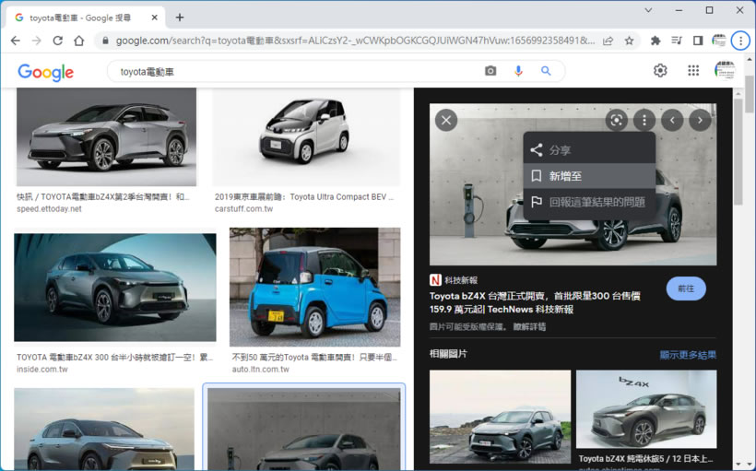Click the Google logo
This screenshot has width=756, height=471.
coord(46,72)
